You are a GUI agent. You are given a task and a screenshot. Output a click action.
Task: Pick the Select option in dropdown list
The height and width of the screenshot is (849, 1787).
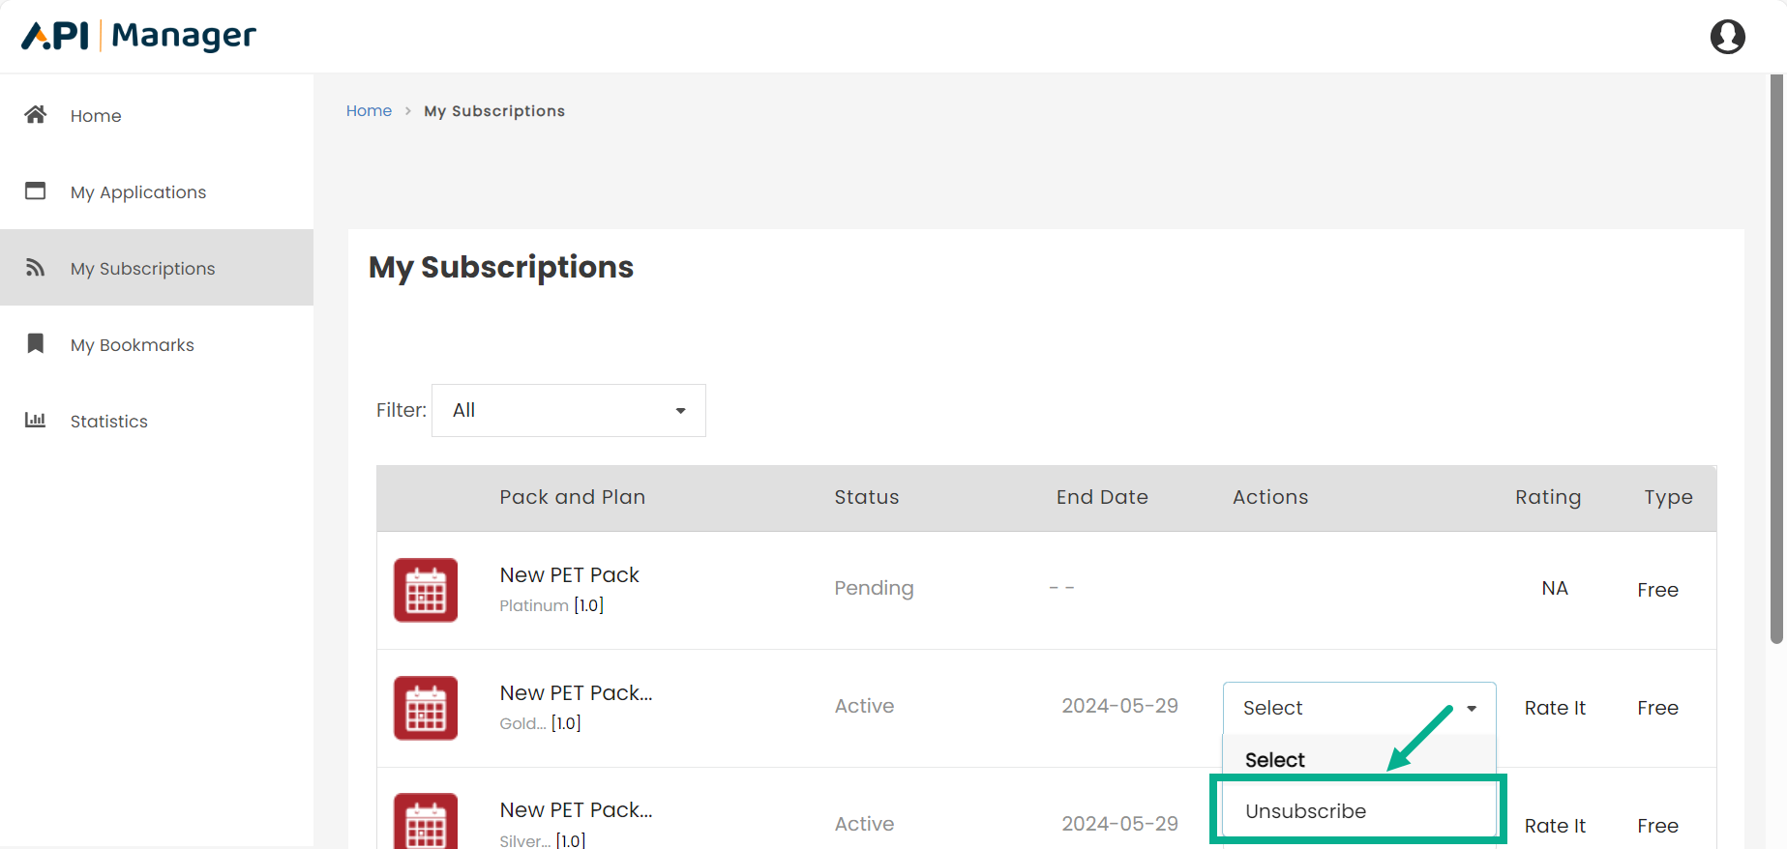pyautogui.click(x=1274, y=760)
